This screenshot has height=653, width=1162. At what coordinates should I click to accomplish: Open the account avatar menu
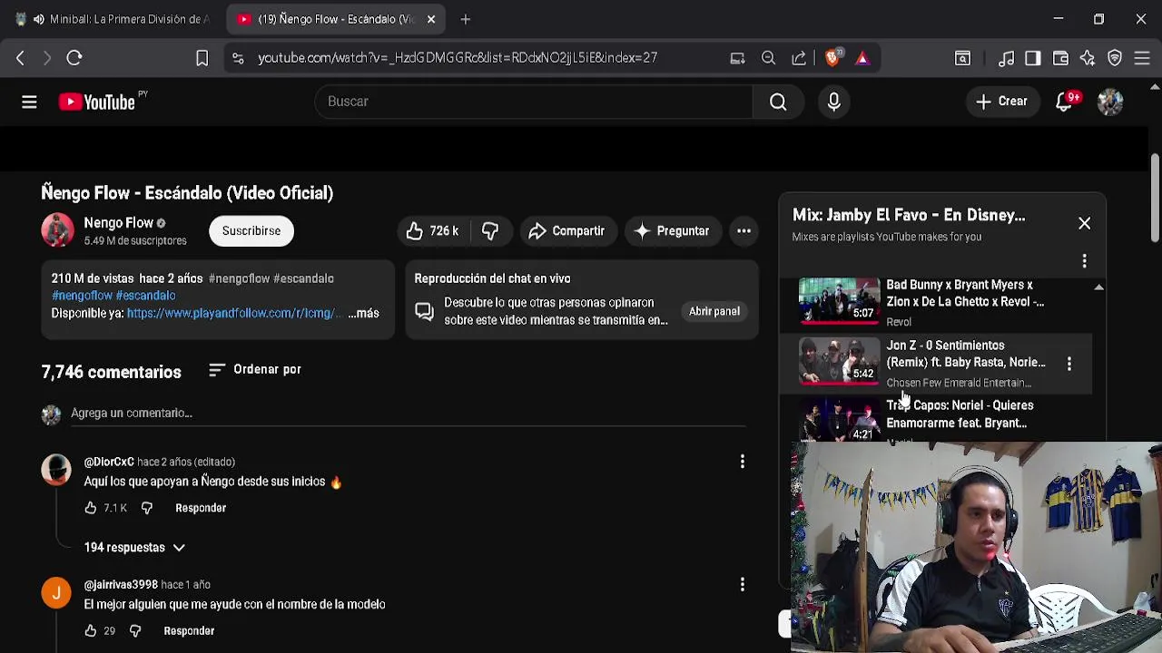coord(1110,102)
